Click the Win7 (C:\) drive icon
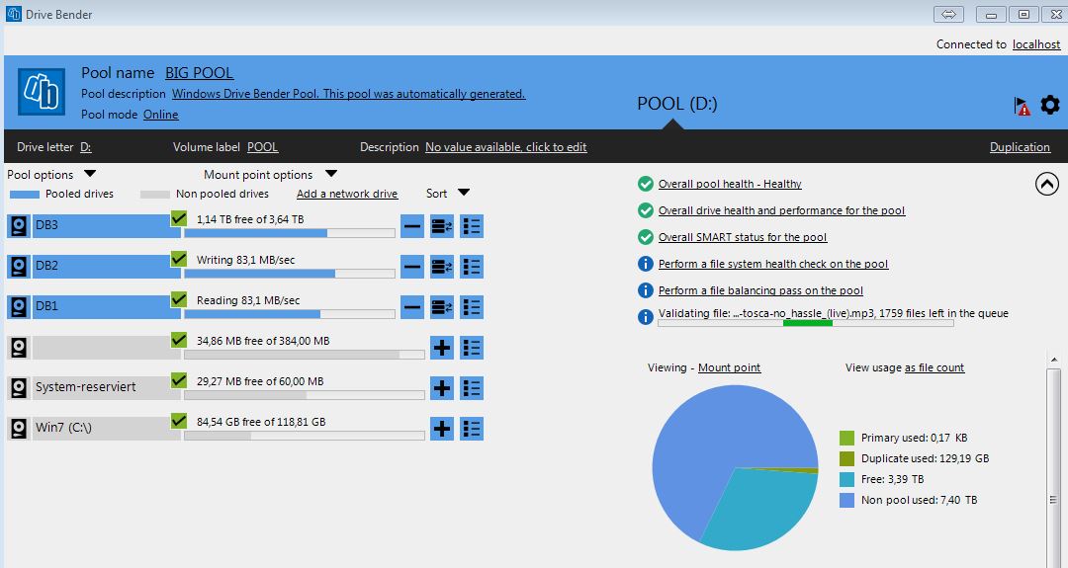The image size is (1068, 568). click(x=19, y=428)
